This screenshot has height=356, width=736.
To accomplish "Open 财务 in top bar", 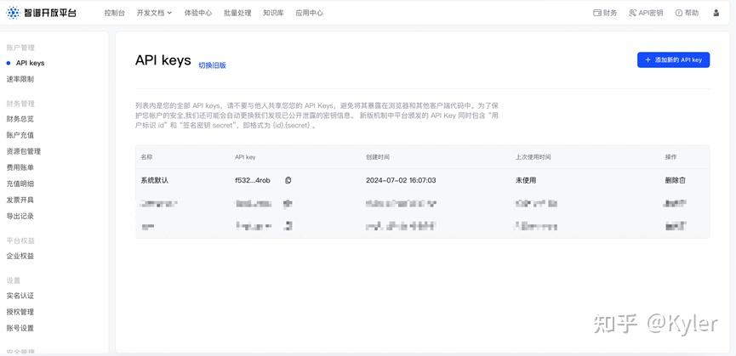I will pyautogui.click(x=605, y=13).
